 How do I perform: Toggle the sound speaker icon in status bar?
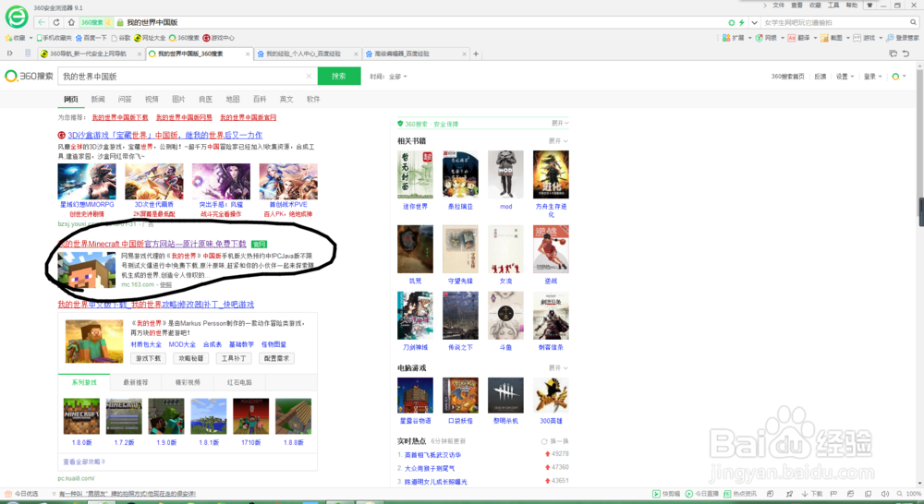point(884,494)
